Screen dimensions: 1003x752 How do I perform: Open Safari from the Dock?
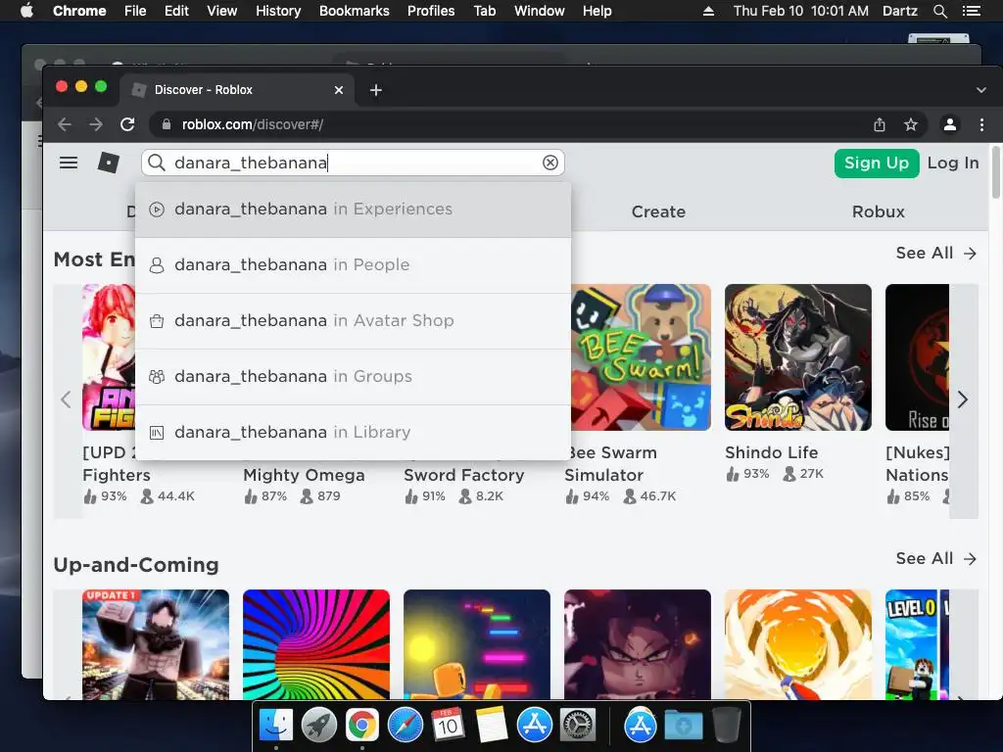[405, 726]
